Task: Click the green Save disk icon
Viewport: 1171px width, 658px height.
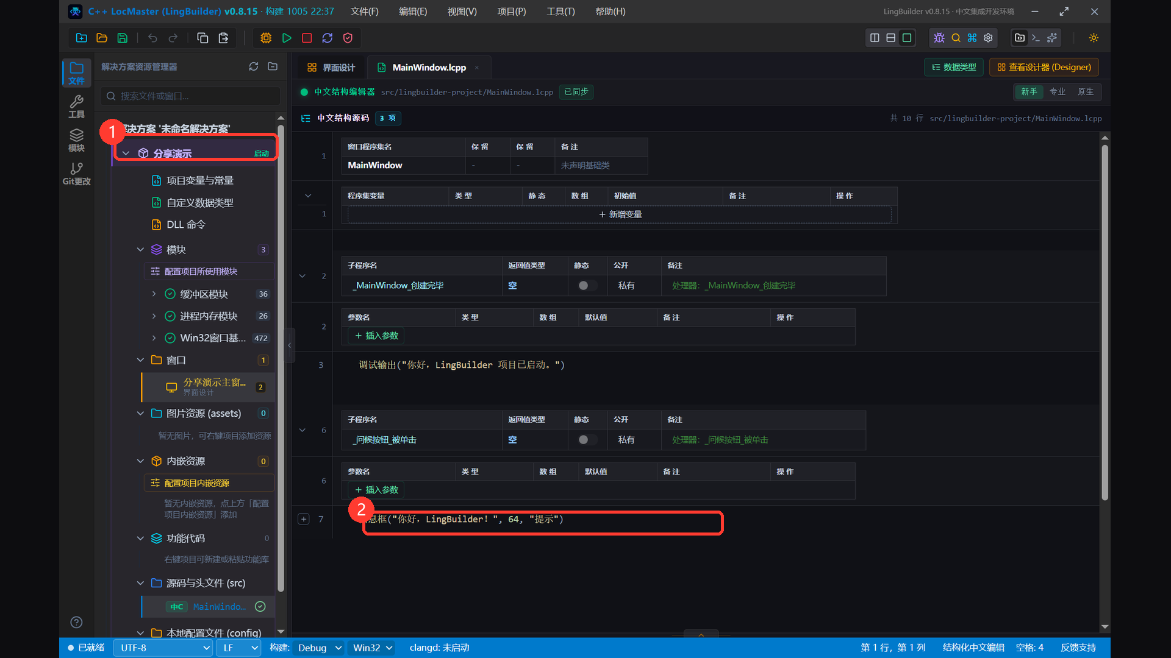Action: click(123, 38)
